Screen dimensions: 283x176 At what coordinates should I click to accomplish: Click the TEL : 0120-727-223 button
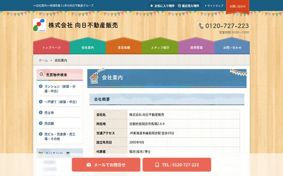177,165
